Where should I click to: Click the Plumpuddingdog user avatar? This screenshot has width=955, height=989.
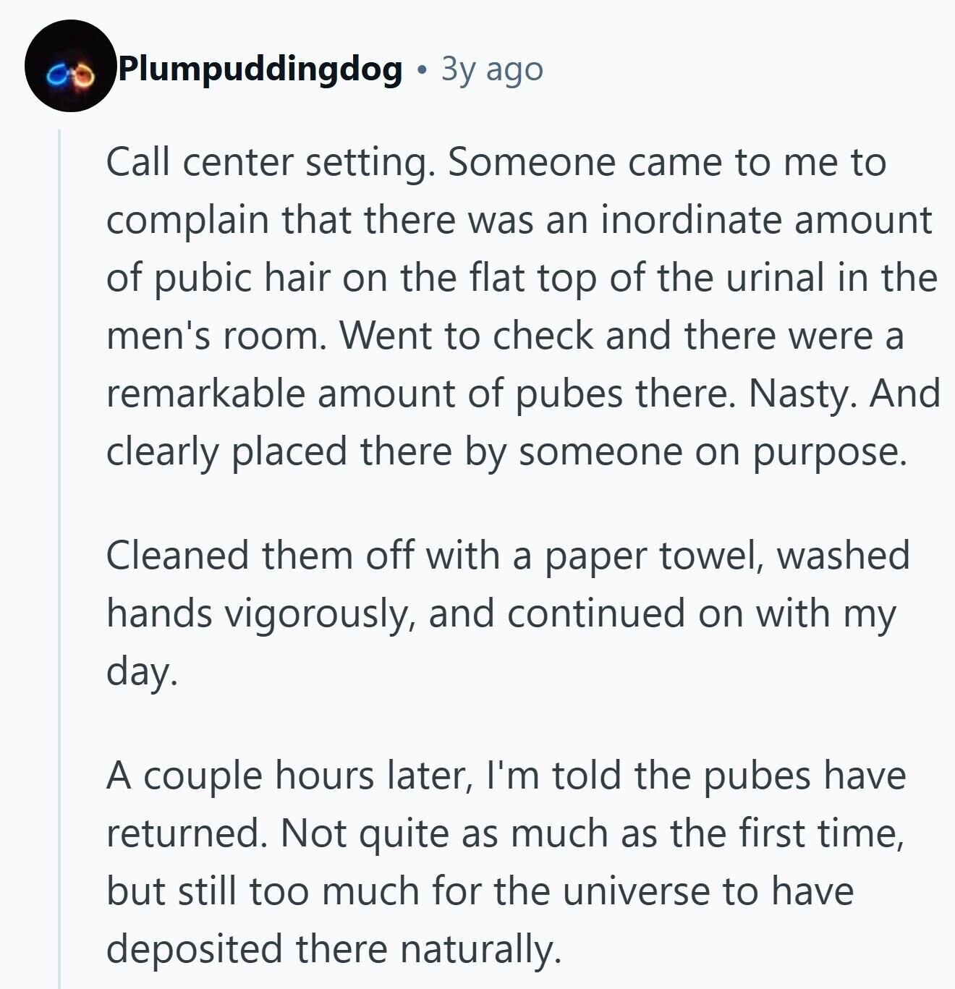[x=70, y=66]
